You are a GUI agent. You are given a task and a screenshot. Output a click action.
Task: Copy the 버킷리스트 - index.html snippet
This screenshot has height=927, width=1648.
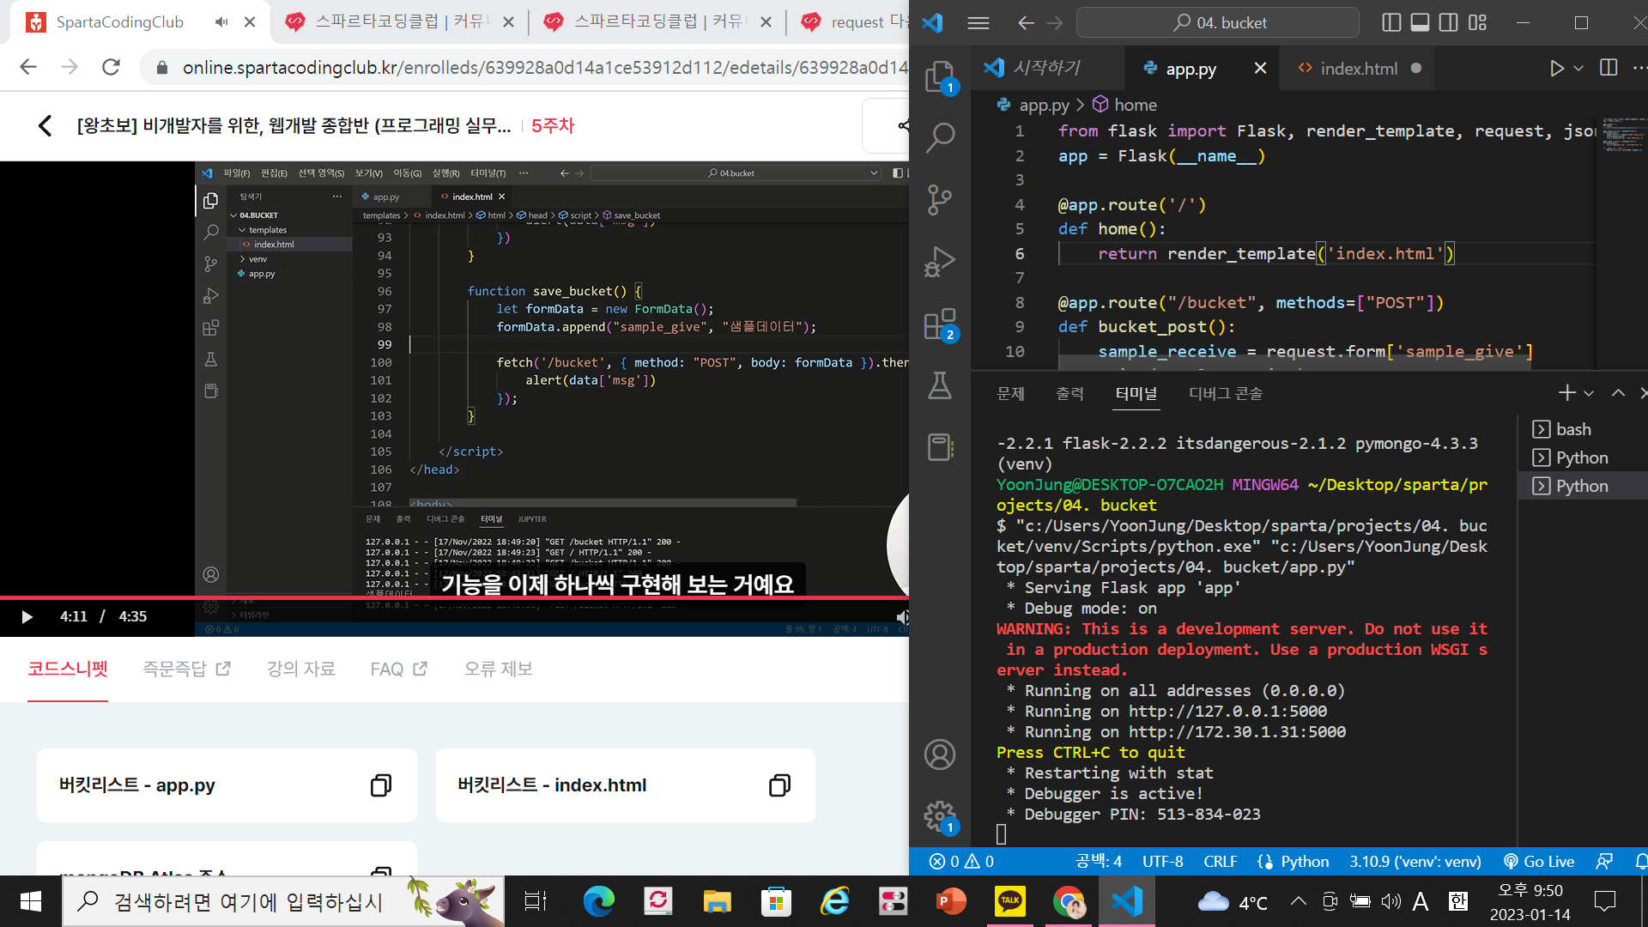[x=779, y=785]
